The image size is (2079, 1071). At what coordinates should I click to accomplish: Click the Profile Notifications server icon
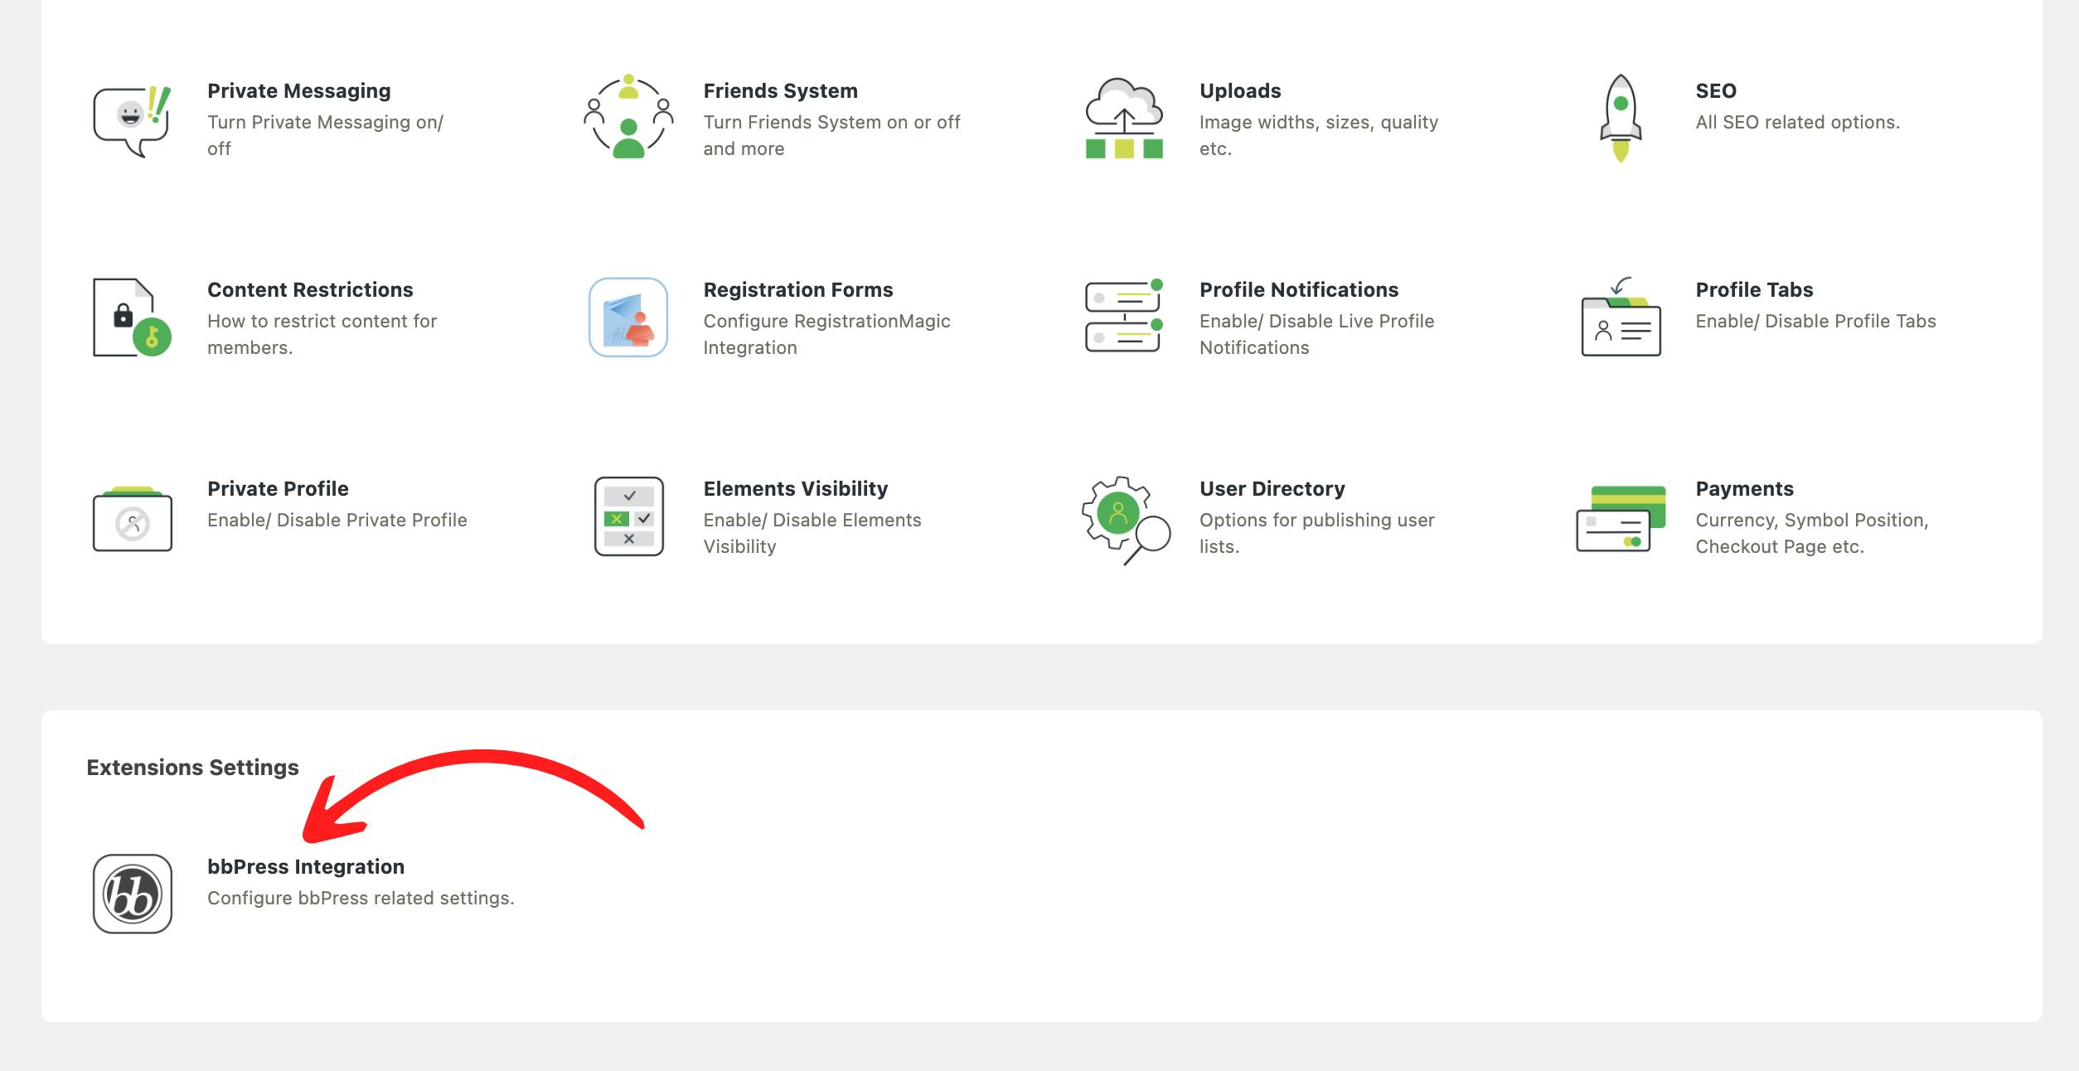[1124, 317]
